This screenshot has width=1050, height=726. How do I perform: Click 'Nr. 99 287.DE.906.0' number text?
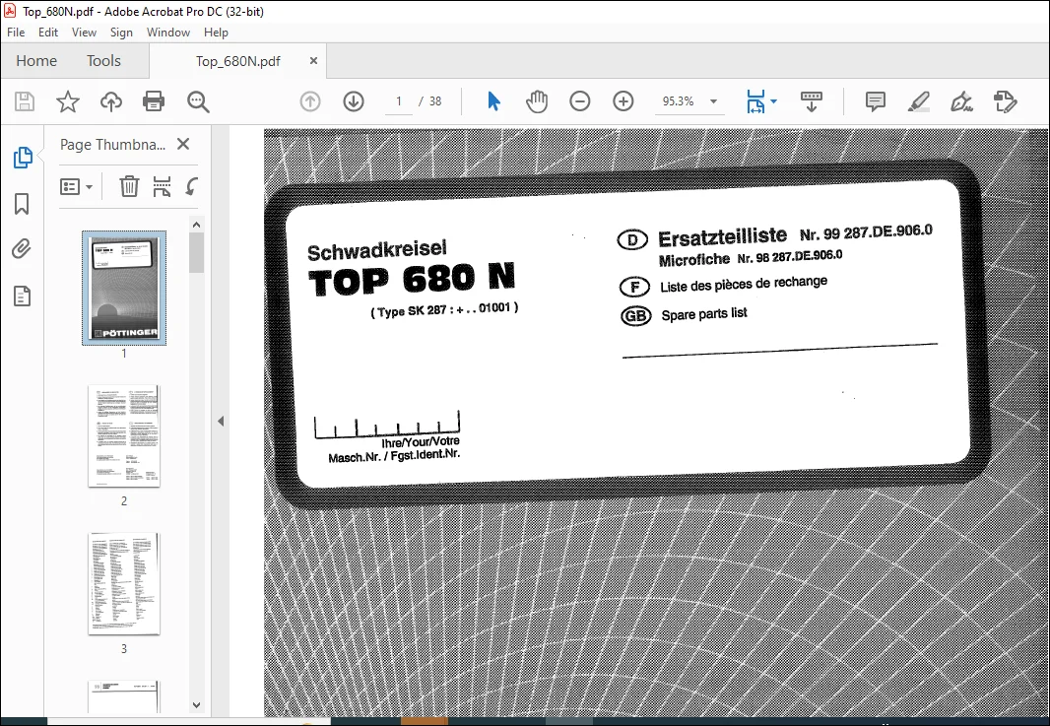pyautogui.click(x=866, y=232)
